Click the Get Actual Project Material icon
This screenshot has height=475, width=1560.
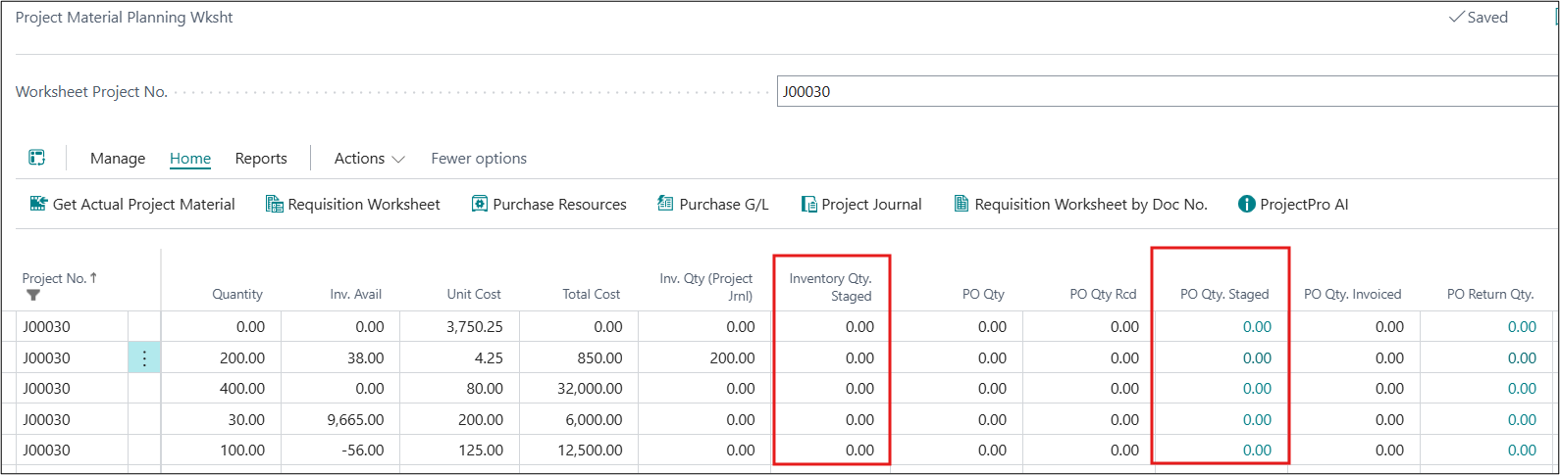click(x=39, y=204)
